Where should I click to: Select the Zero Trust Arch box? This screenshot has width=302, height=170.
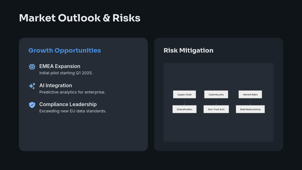pos(216,109)
